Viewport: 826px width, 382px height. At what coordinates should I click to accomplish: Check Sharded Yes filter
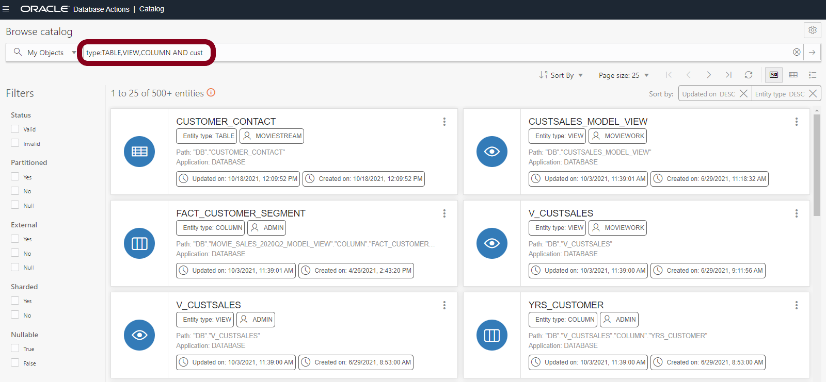tap(15, 301)
